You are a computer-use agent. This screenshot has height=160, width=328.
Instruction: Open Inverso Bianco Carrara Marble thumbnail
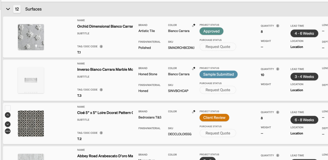pyautogui.click(x=31, y=80)
